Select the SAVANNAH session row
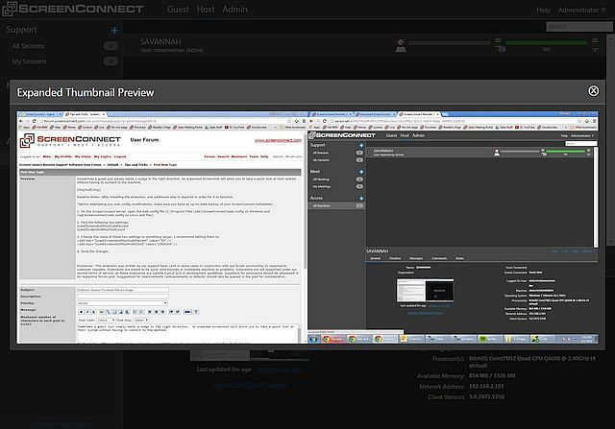The image size is (615, 429). 365,45
